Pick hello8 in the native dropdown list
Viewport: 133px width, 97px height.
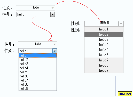(38, 84)
